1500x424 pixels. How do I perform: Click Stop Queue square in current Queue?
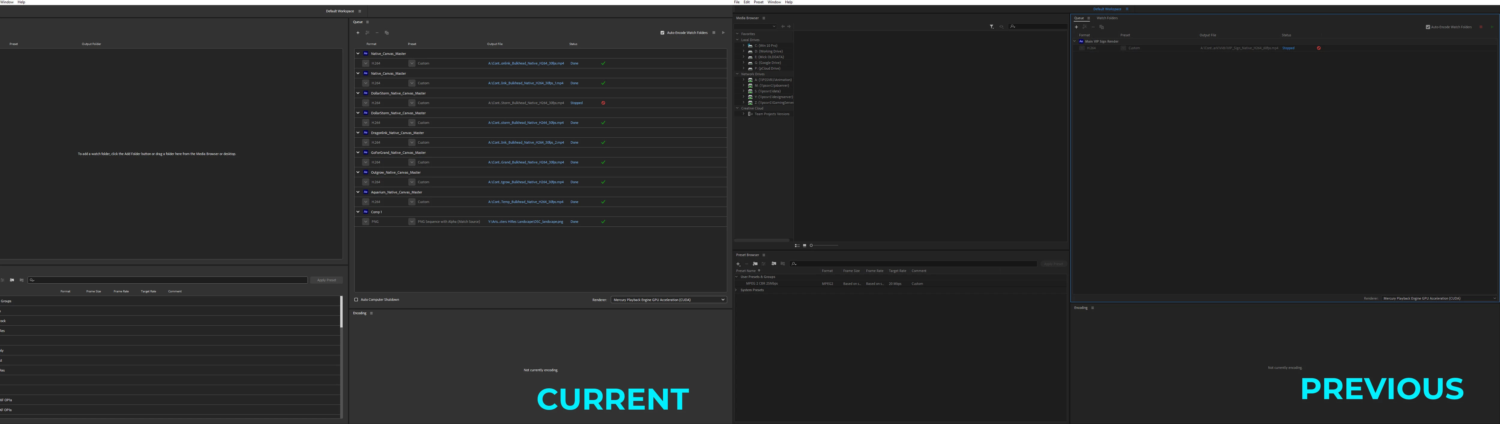(x=714, y=33)
